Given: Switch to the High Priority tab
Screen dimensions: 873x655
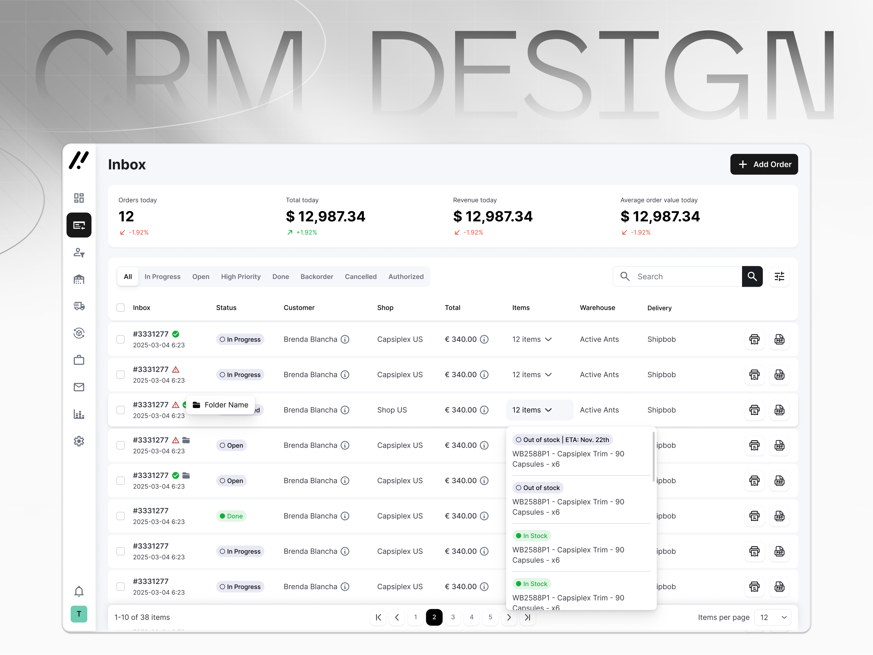Looking at the screenshot, I should tap(241, 277).
